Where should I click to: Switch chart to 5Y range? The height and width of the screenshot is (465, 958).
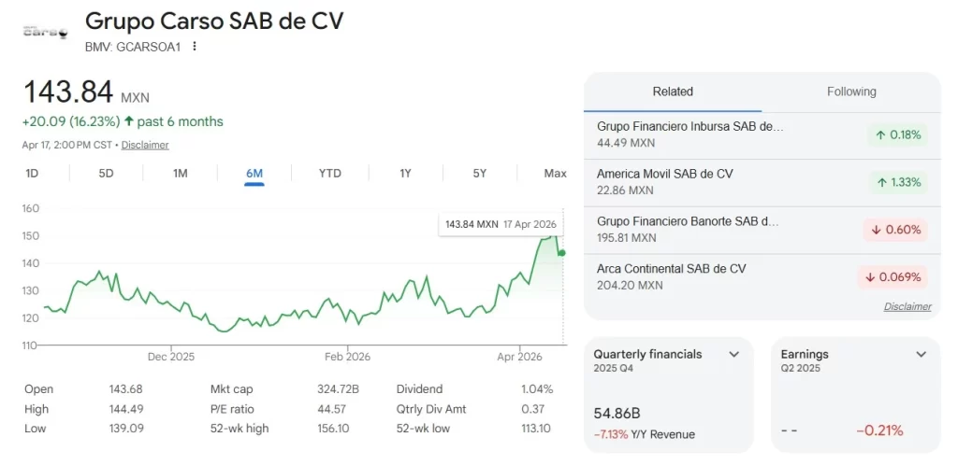pyautogui.click(x=479, y=174)
